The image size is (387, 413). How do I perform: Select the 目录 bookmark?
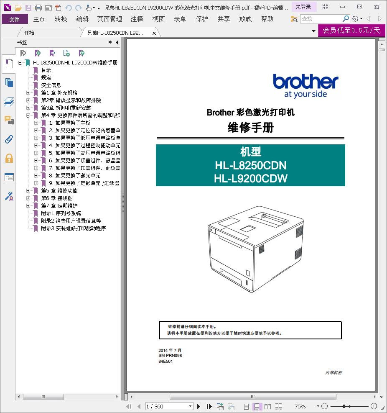pyautogui.click(x=46, y=70)
